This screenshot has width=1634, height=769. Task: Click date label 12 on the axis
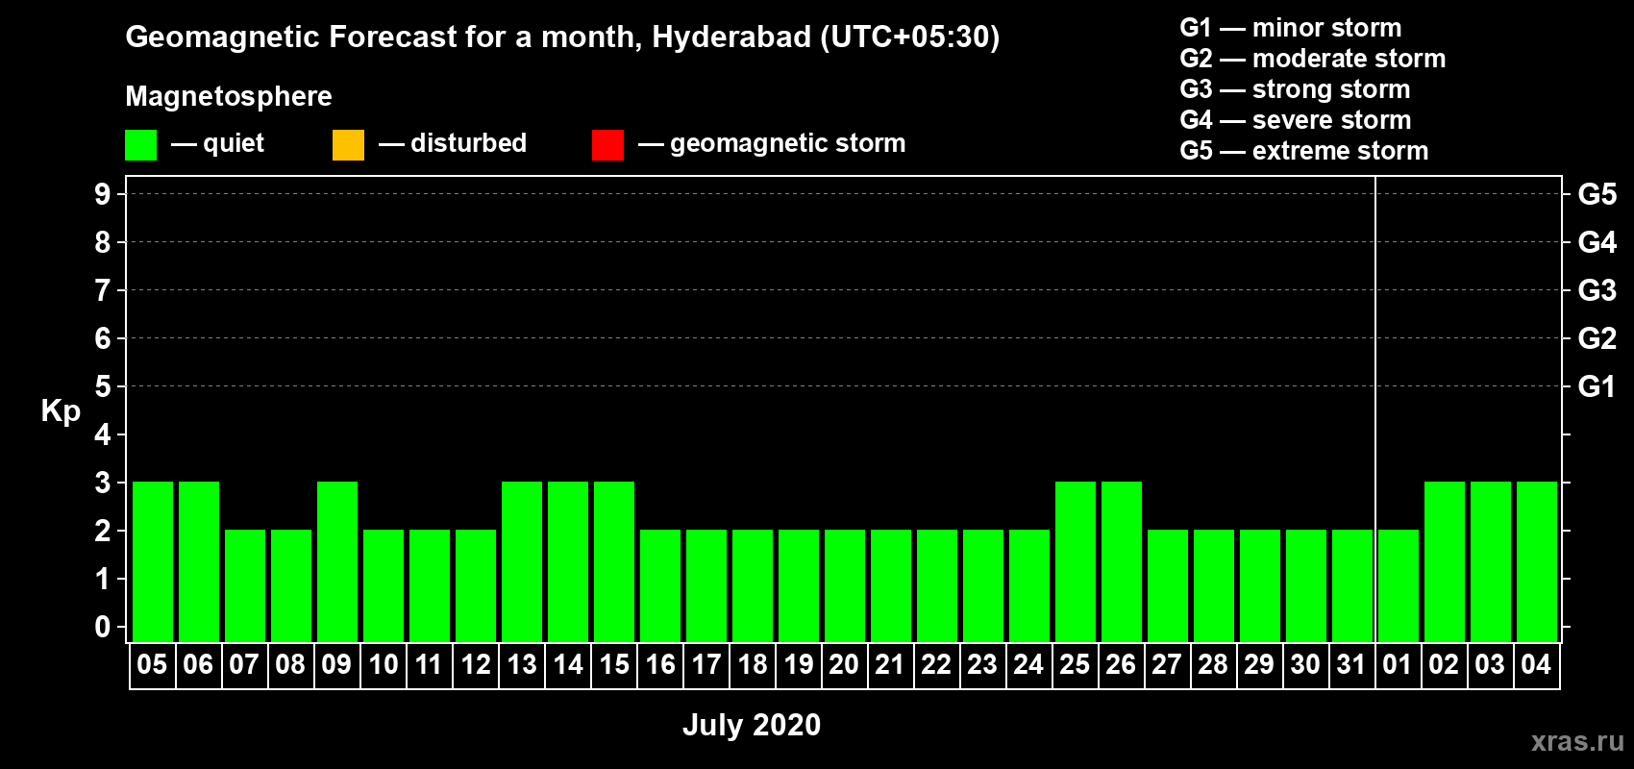coord(476,665)
